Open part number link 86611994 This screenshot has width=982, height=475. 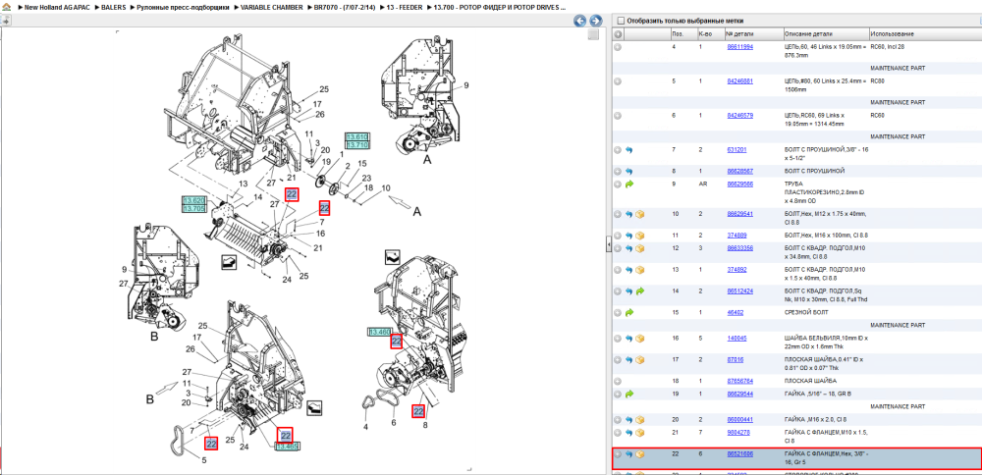739,47
